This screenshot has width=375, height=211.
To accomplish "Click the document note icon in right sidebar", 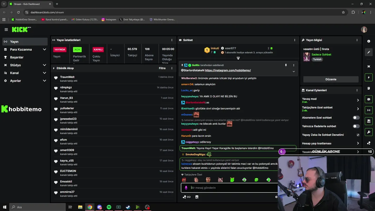I will pyautogui.click(x=369, y=88).
